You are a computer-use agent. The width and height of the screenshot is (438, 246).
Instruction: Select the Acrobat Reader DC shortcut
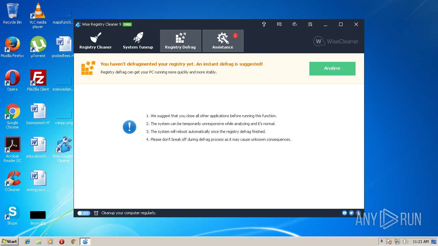click(x=12, y=150)
